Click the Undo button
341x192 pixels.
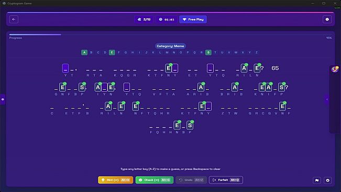click(x=191, y=180)
